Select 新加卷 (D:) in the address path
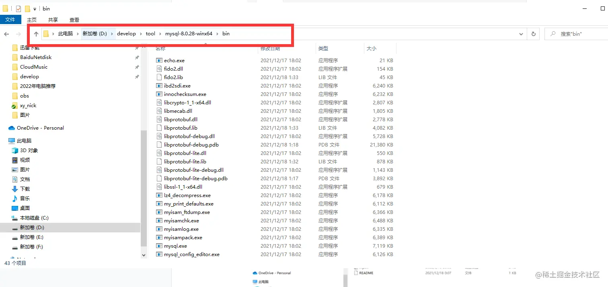The height and width of the screenshot is (287, 608). 94,34
